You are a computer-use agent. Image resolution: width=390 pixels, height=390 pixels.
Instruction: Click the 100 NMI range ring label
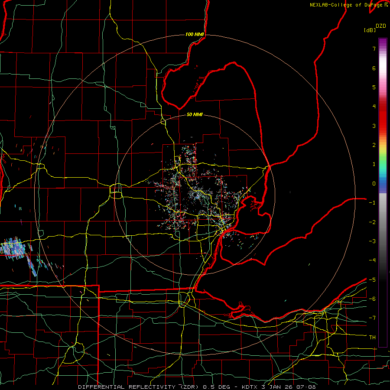195,34
